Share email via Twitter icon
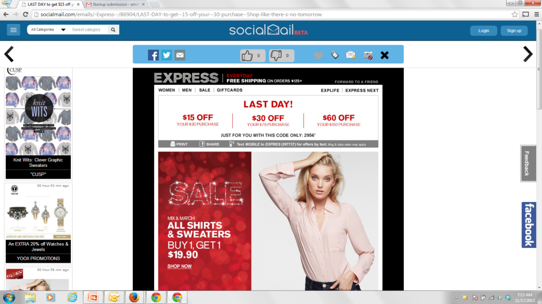Screen dimensions: 542x304 [167, 55]
